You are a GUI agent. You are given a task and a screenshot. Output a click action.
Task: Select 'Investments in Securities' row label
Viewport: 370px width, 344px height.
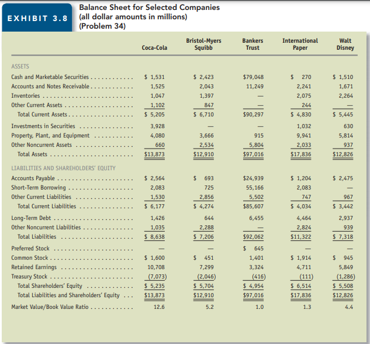[43, 126]
